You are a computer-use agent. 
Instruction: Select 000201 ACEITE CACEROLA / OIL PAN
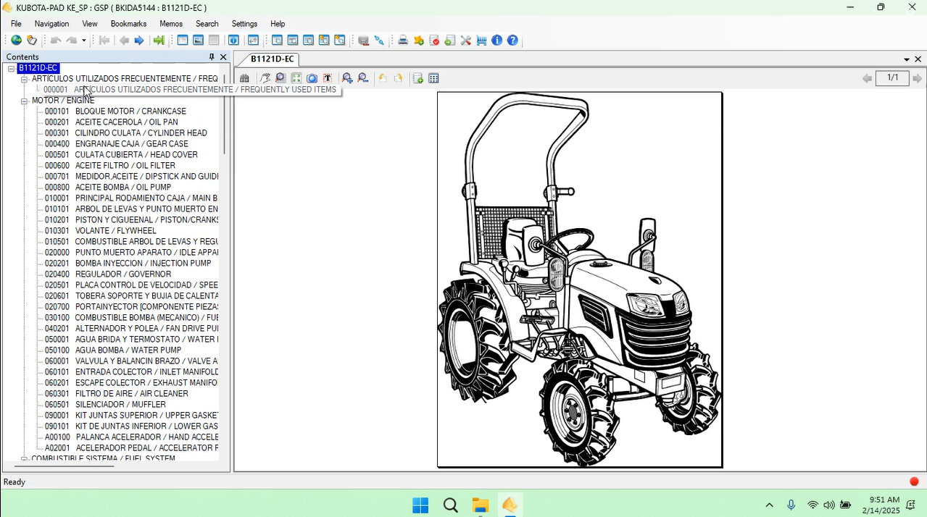[x=111, y=122]
